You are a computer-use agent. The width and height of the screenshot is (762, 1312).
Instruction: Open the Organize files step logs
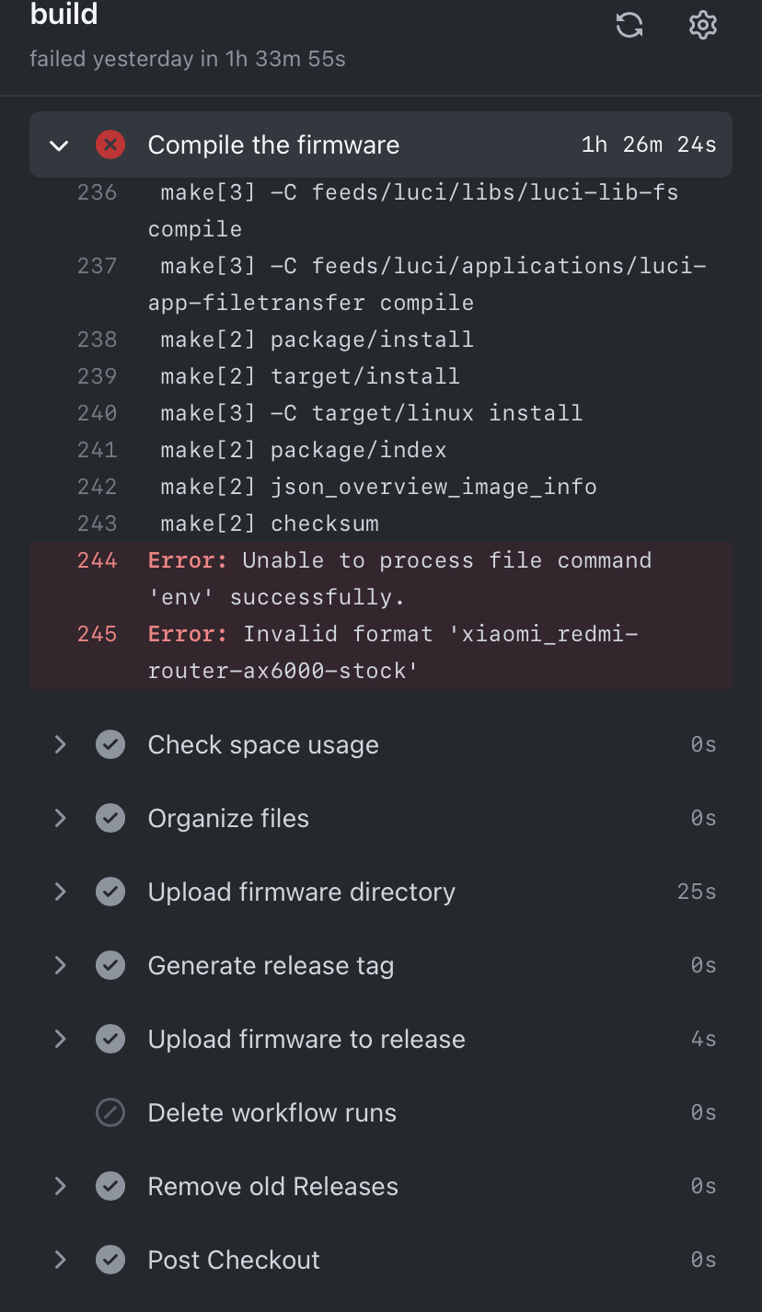point(227,818)
